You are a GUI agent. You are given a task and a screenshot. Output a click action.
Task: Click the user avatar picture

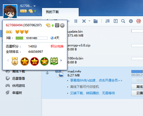[10, 11]
